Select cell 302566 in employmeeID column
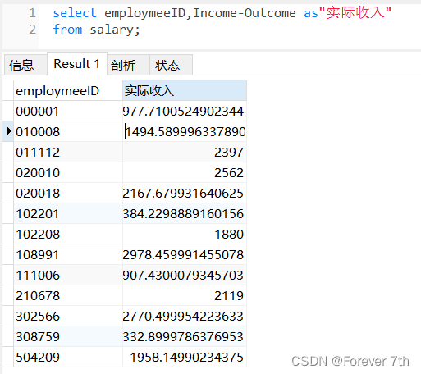 [x=68, y=316]
